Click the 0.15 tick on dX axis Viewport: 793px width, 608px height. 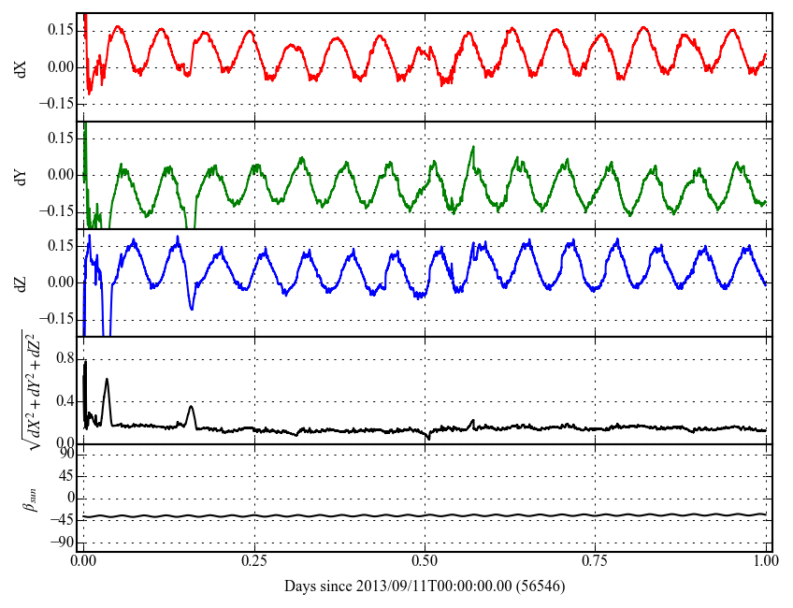click(60, 30)
